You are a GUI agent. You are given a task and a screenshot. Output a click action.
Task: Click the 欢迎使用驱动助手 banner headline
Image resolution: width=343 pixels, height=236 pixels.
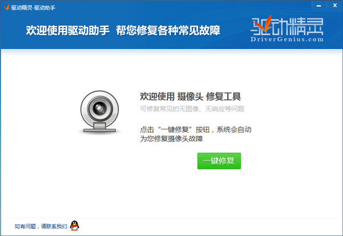[x=68, y=30]
